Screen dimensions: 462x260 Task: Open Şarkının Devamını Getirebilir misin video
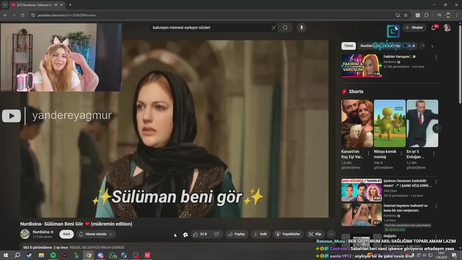(x=361, y=190)
